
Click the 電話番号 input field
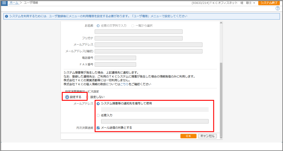pos(115,58)
